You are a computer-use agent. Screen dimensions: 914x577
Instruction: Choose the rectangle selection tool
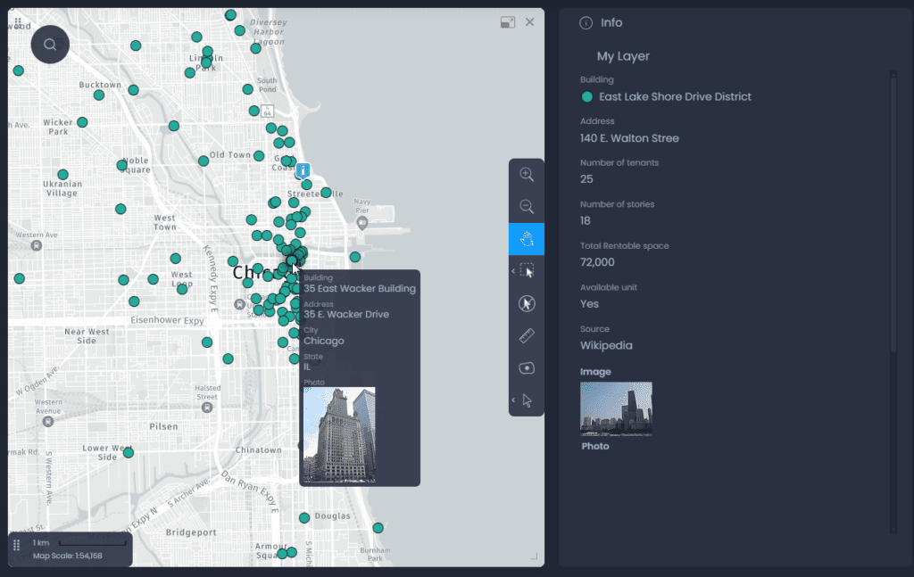pyautogui.click(x=527, y=271)
